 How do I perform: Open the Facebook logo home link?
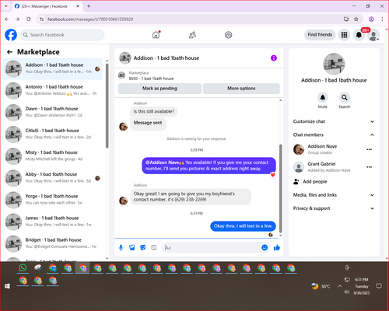[11, 35]
